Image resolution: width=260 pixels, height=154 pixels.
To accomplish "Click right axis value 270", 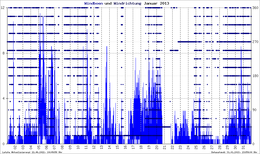I will (255, 42).
